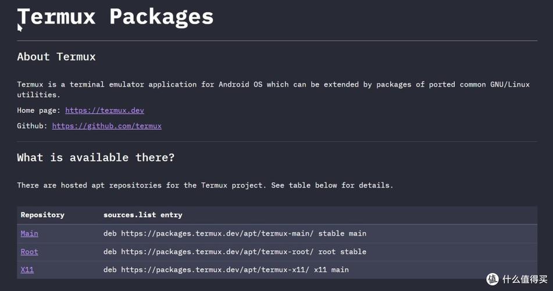Click the 'Home page:' label
This screenshot has width=553, height=291.
(x=39, y=110)
